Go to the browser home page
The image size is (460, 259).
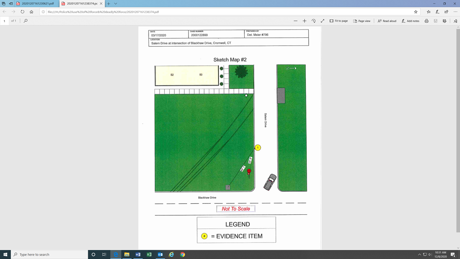[31, 12]
